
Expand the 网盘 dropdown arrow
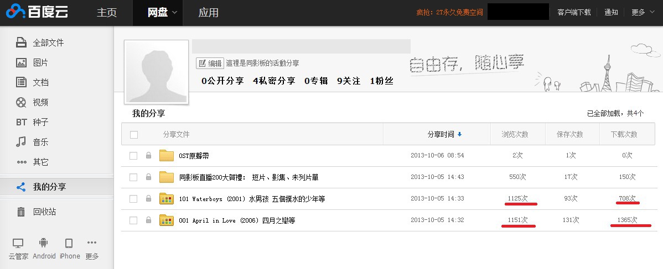(174, 13)
